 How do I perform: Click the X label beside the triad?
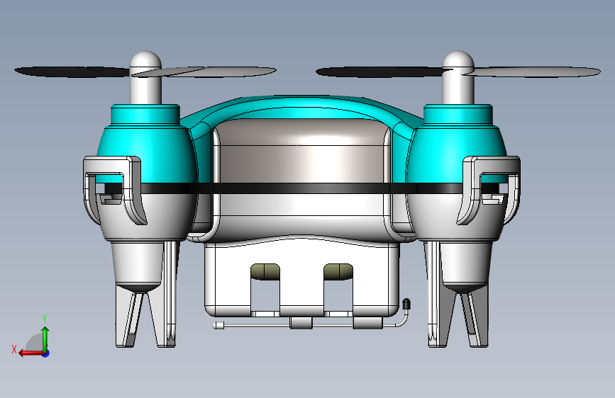[14, 349]
